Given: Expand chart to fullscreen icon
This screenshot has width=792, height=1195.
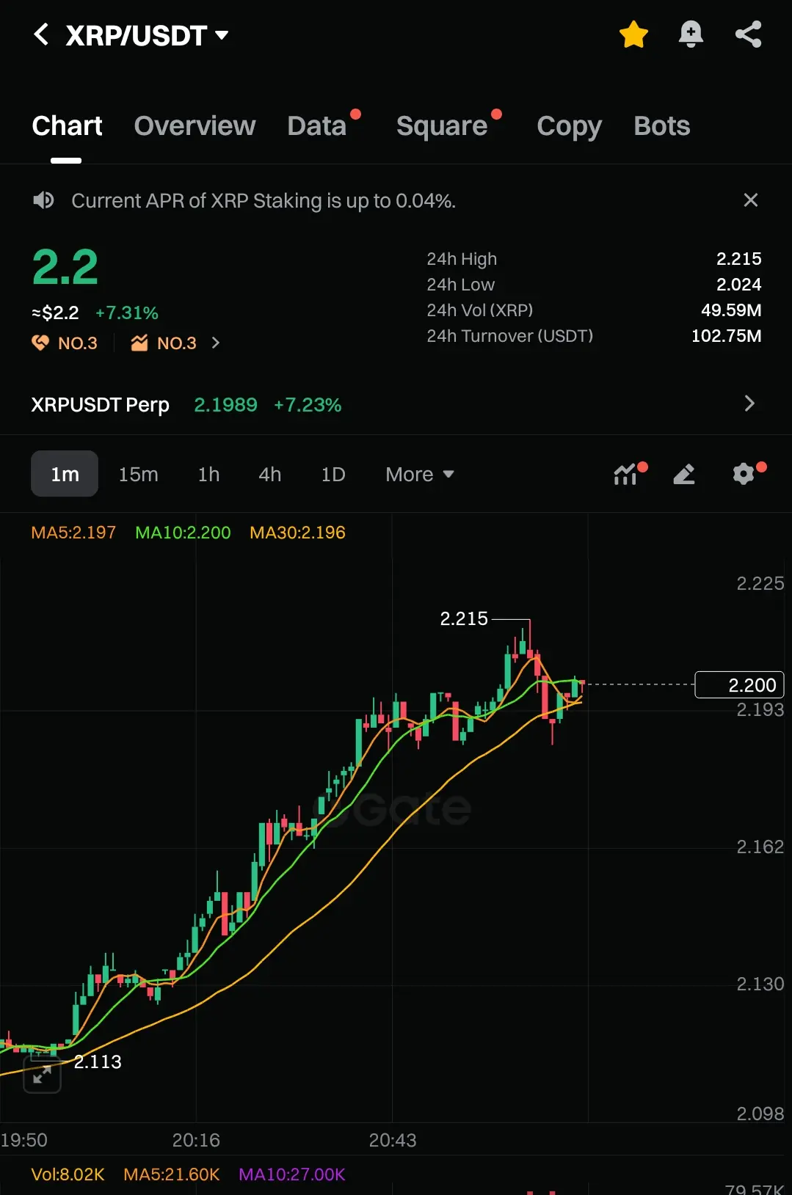Looking at the screenshot, I should click(42, 1075).
